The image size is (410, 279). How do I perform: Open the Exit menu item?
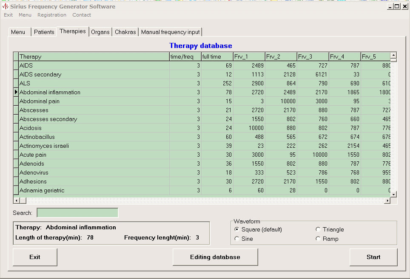[x=8, y=15]
